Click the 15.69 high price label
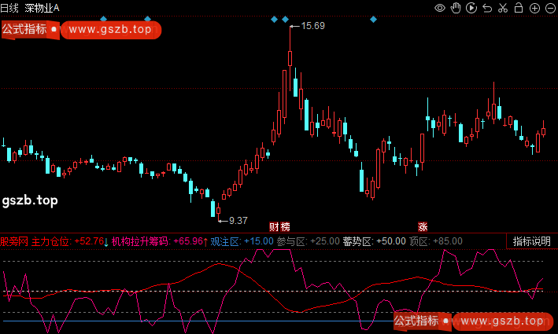The image size is (558, 334). (312, 26)
